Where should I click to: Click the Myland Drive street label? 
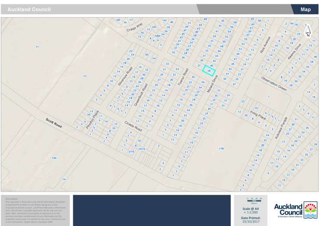coord(213,82)
